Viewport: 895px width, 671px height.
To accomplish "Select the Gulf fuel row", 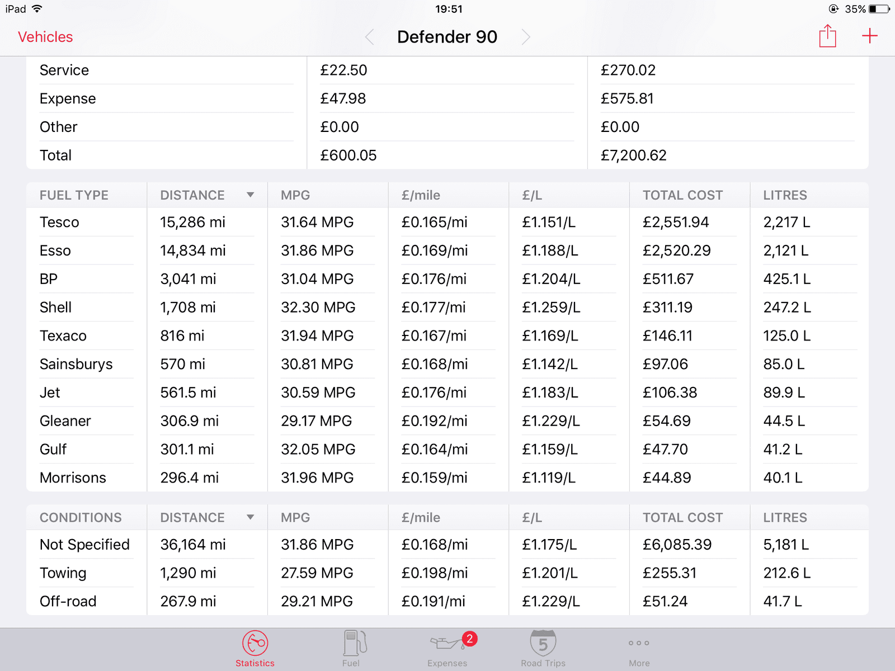I will 447,450.
